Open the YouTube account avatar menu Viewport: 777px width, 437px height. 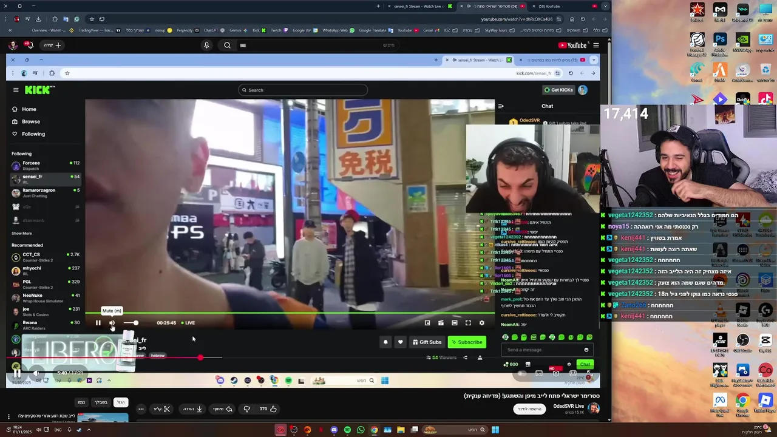coord(13,45)
